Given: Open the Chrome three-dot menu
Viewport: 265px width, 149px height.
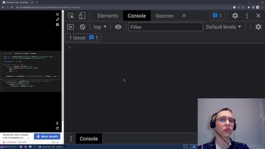Looking at the screenshot, I should point(262,7).
